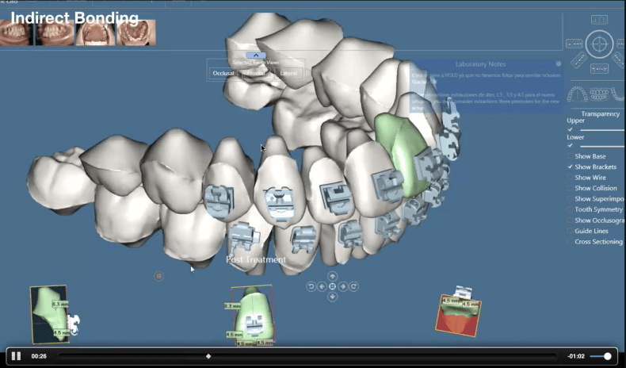
Task: Enable Tooth Symmetry checkbox
Action: coord(570,209)
